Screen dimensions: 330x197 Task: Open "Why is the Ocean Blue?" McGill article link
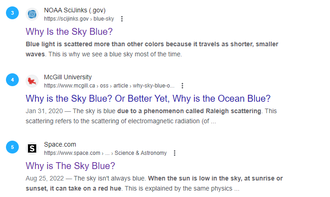148,99
